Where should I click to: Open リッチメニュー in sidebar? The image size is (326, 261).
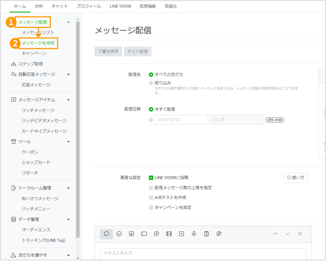36,209
